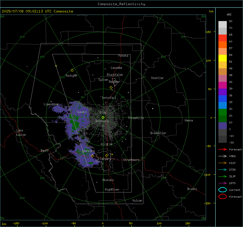Click the magenta 18TS arrow symbol
This screenshot has height=227, width=243.
click(x=222, y=183)
